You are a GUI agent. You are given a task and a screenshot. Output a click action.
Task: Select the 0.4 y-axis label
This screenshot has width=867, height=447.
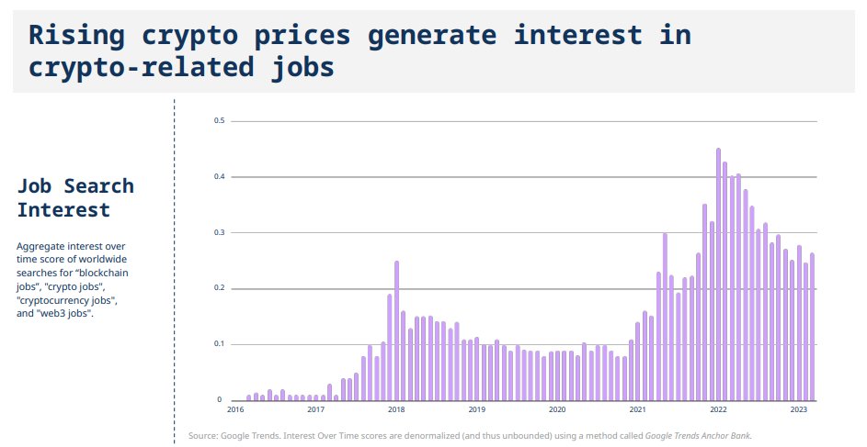[x=220, y=176]
